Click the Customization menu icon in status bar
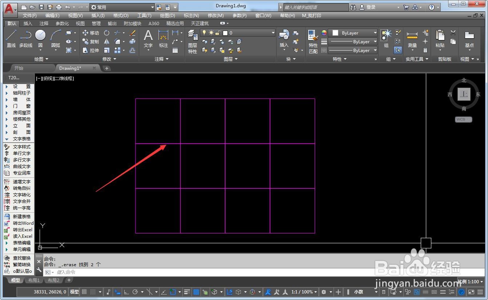Image resolution: width=488 pixels, height=300 pixels. pos(481,292)
